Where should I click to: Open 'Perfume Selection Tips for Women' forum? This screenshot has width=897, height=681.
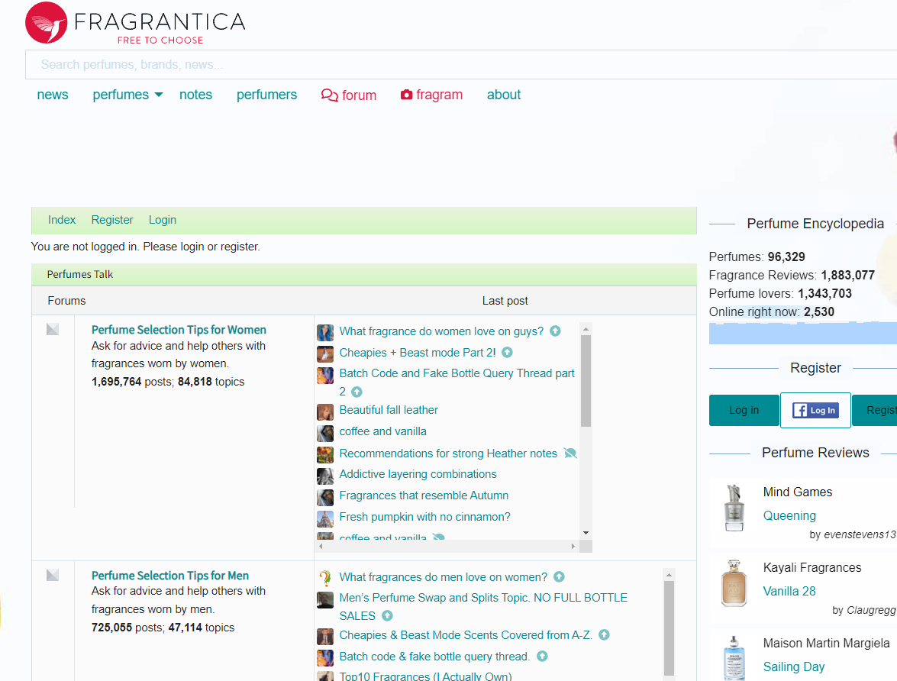(179, 330)
